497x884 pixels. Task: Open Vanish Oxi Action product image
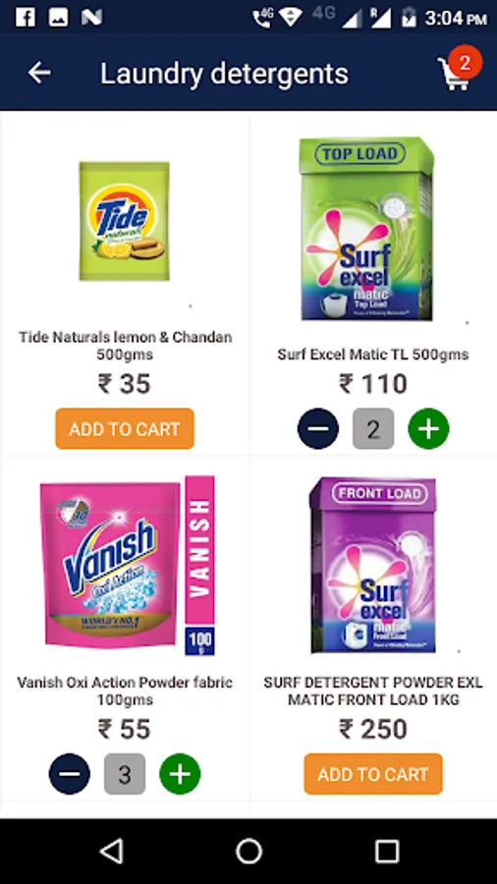tap(127, 566)
